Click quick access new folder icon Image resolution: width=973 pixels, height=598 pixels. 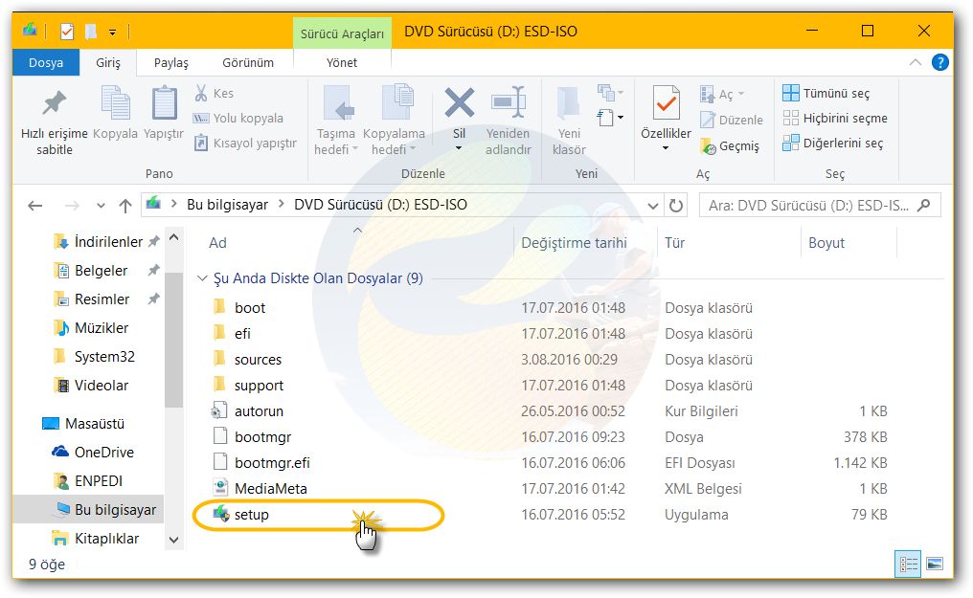91,31
